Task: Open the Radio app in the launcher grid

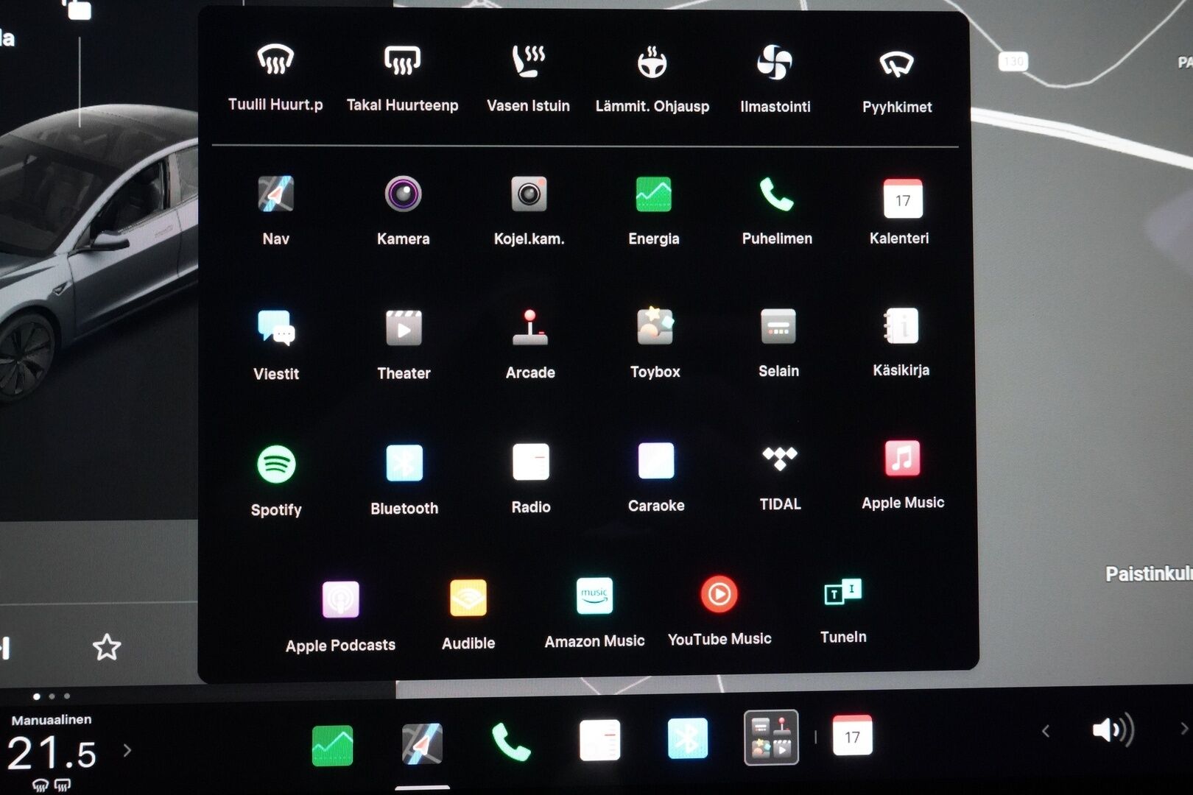Action: click(x=531, y=478)
